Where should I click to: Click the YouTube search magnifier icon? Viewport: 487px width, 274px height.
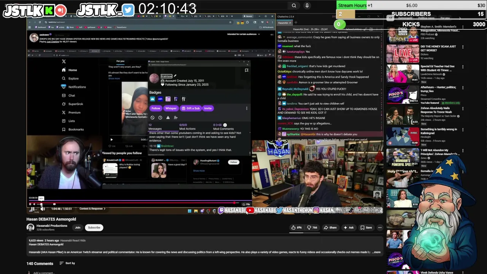point(294,5)
